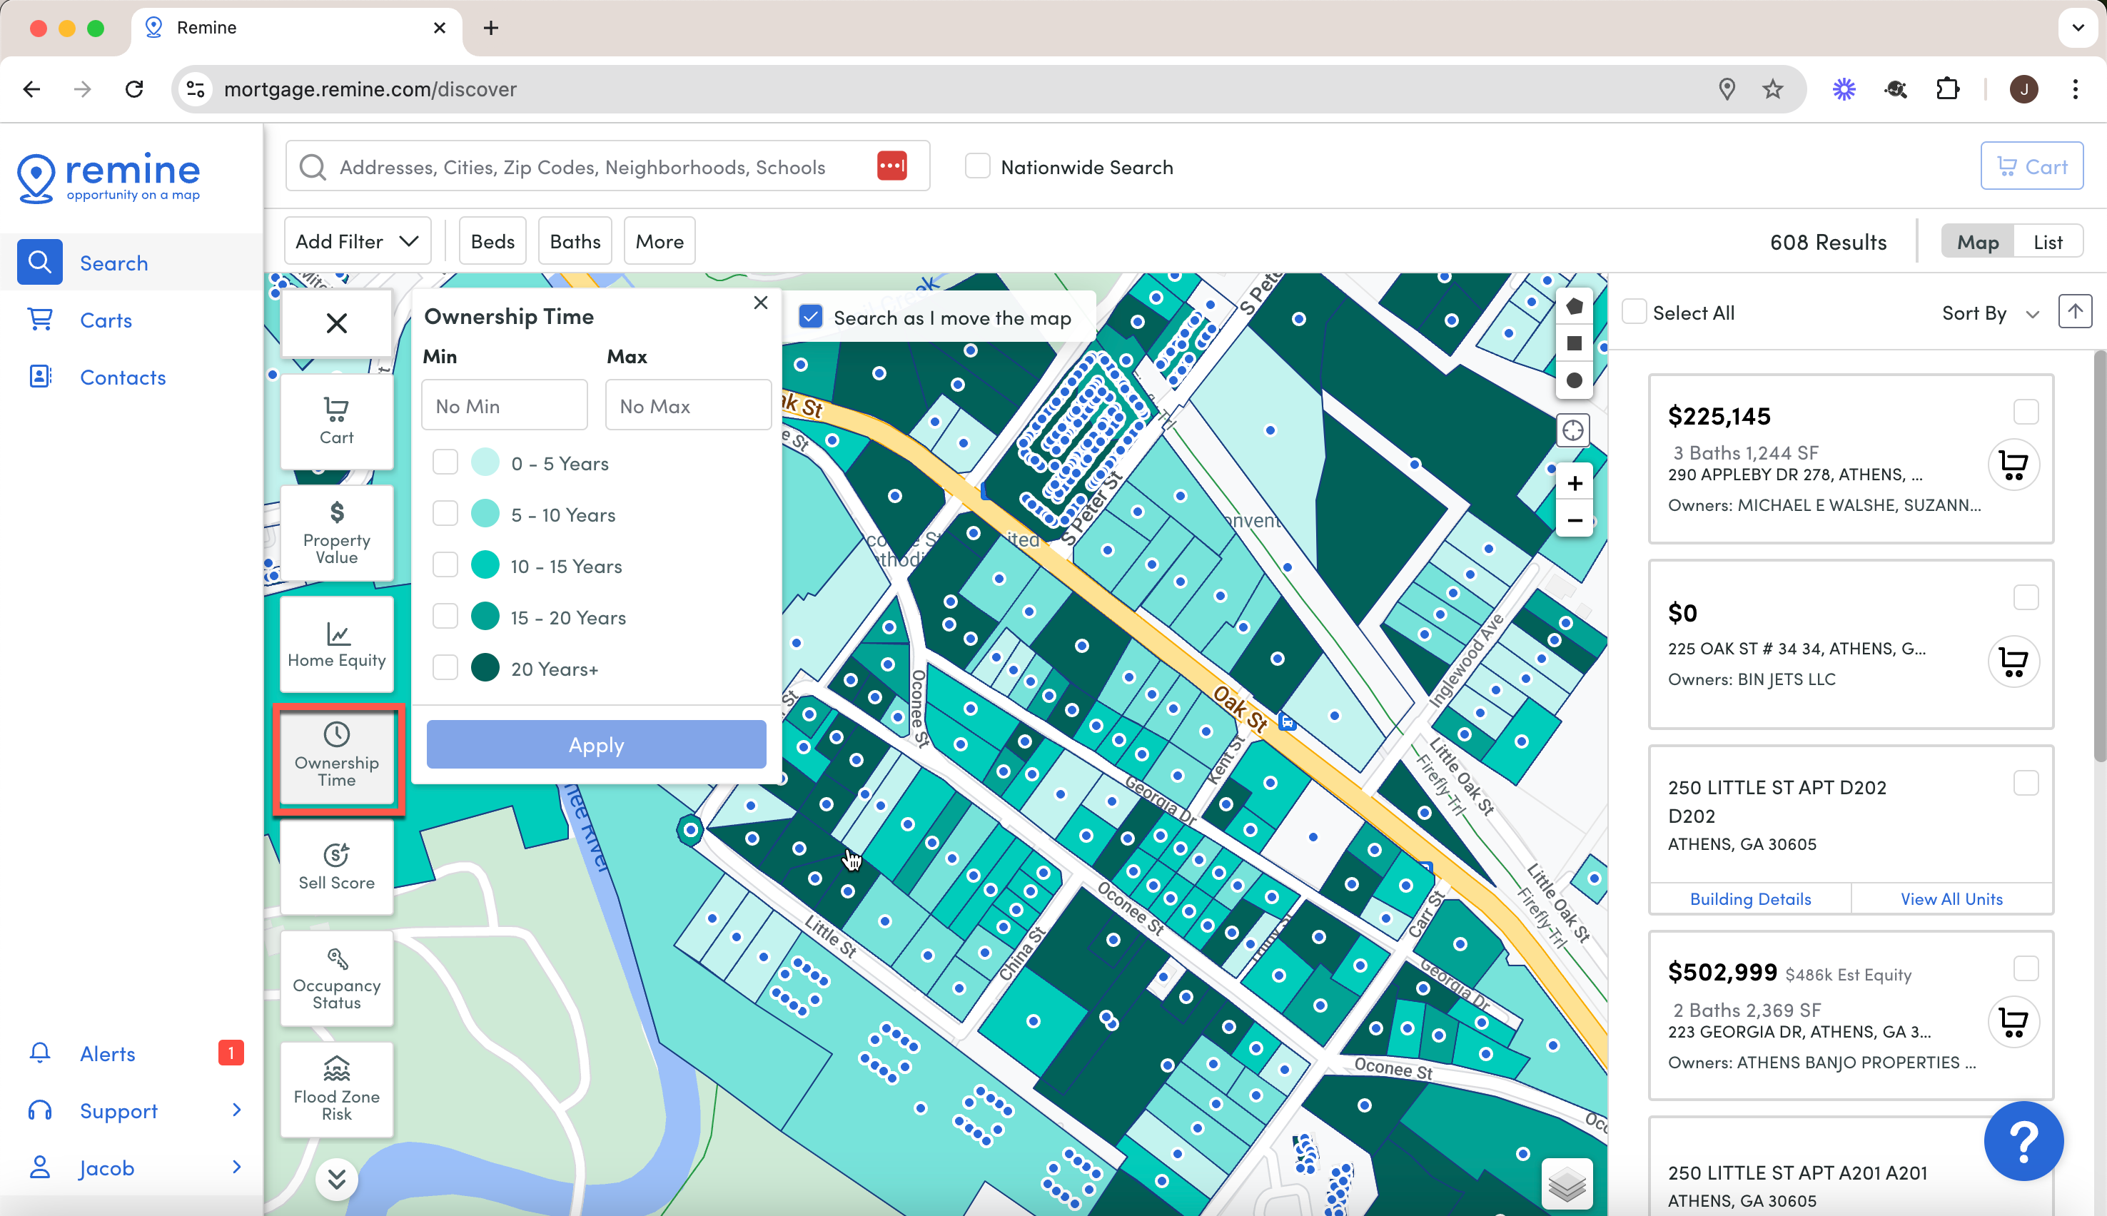The image size is (2107, 1216).
Task: Click the 20 Years+ dark teal swatch
Action: coord(485,668)
